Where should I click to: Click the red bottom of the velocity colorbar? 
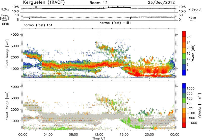click(x=184, y=125)
